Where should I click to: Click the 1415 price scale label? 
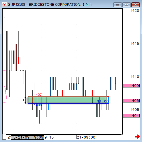tap(134, 44)
